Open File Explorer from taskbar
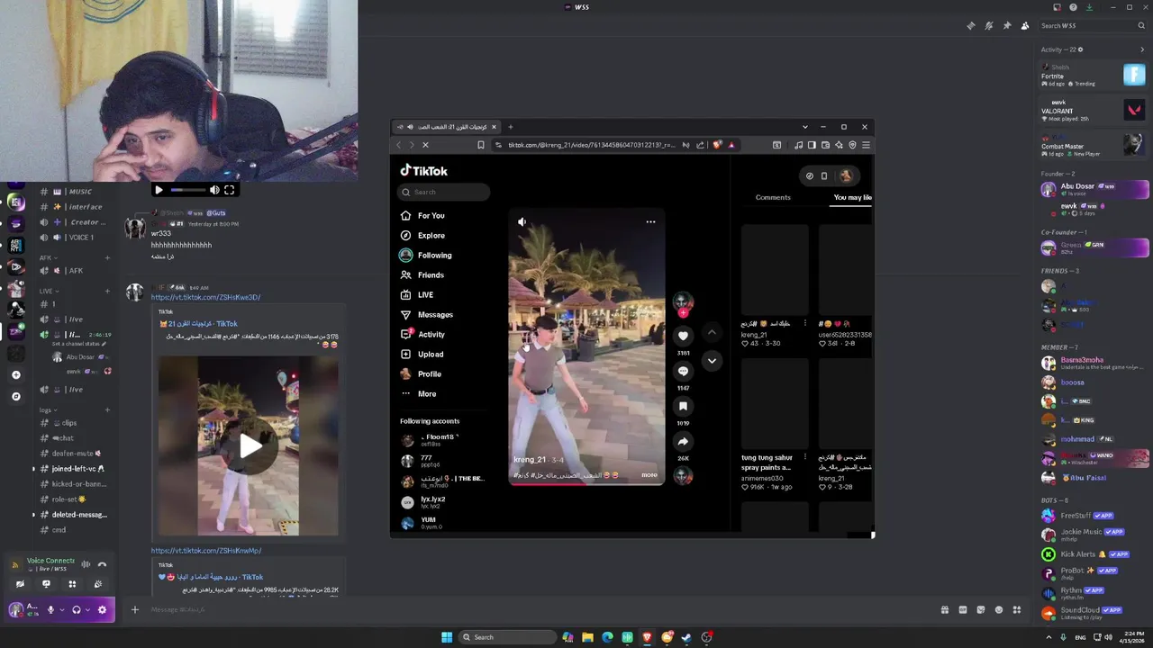Screen dimensions: 1153x648 [587, 637]
